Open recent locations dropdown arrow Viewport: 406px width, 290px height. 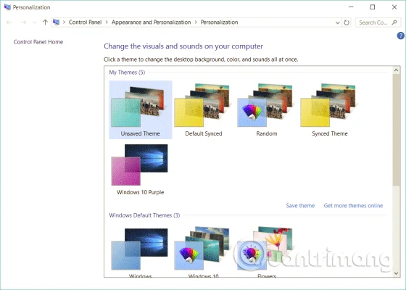35,22
